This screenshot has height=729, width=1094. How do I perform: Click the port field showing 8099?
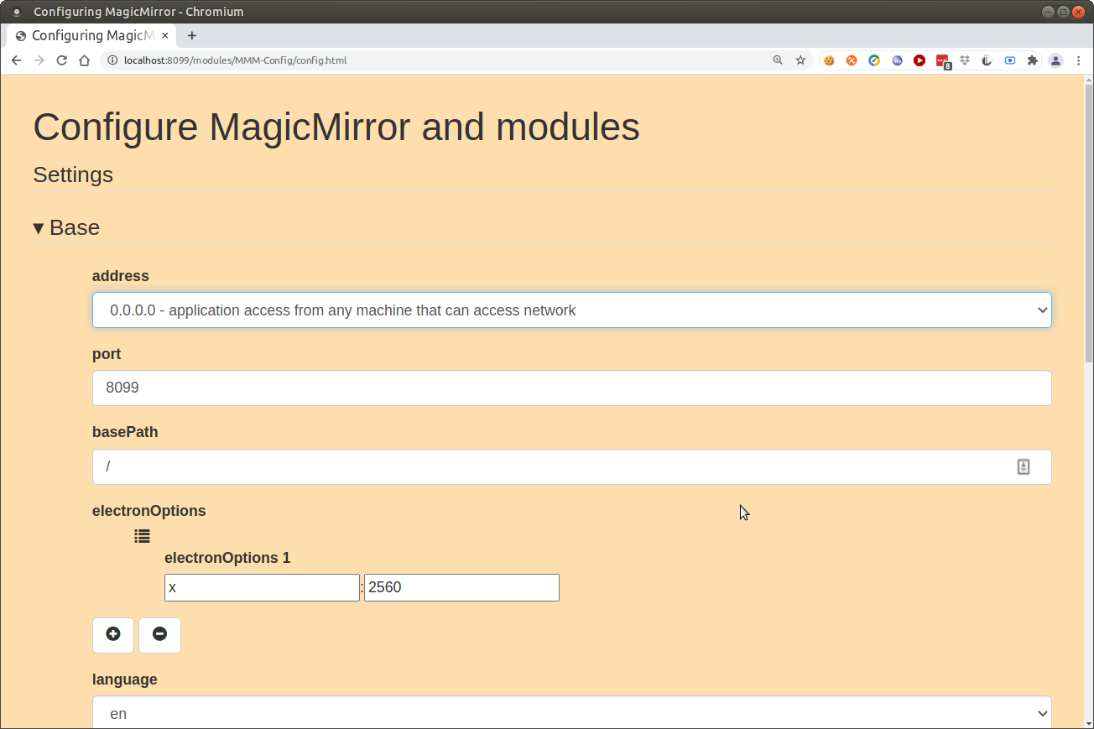click(x=572, y=388)
